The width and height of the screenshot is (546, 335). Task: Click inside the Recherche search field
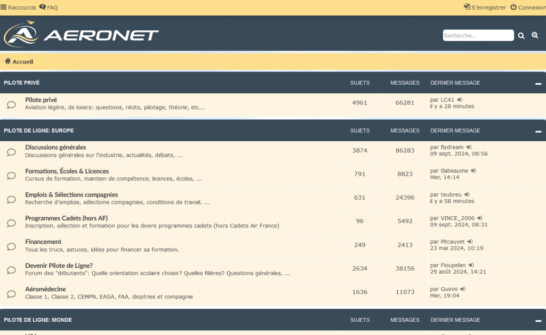coord(477,35)
